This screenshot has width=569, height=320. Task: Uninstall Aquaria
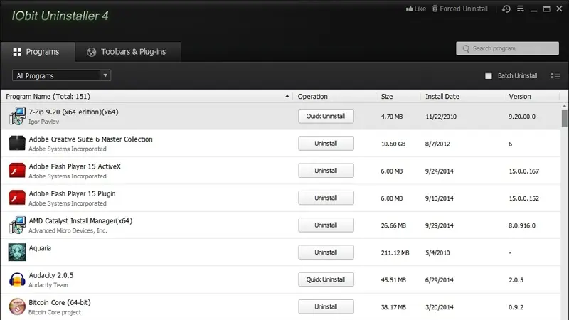(x=326, y=252)
